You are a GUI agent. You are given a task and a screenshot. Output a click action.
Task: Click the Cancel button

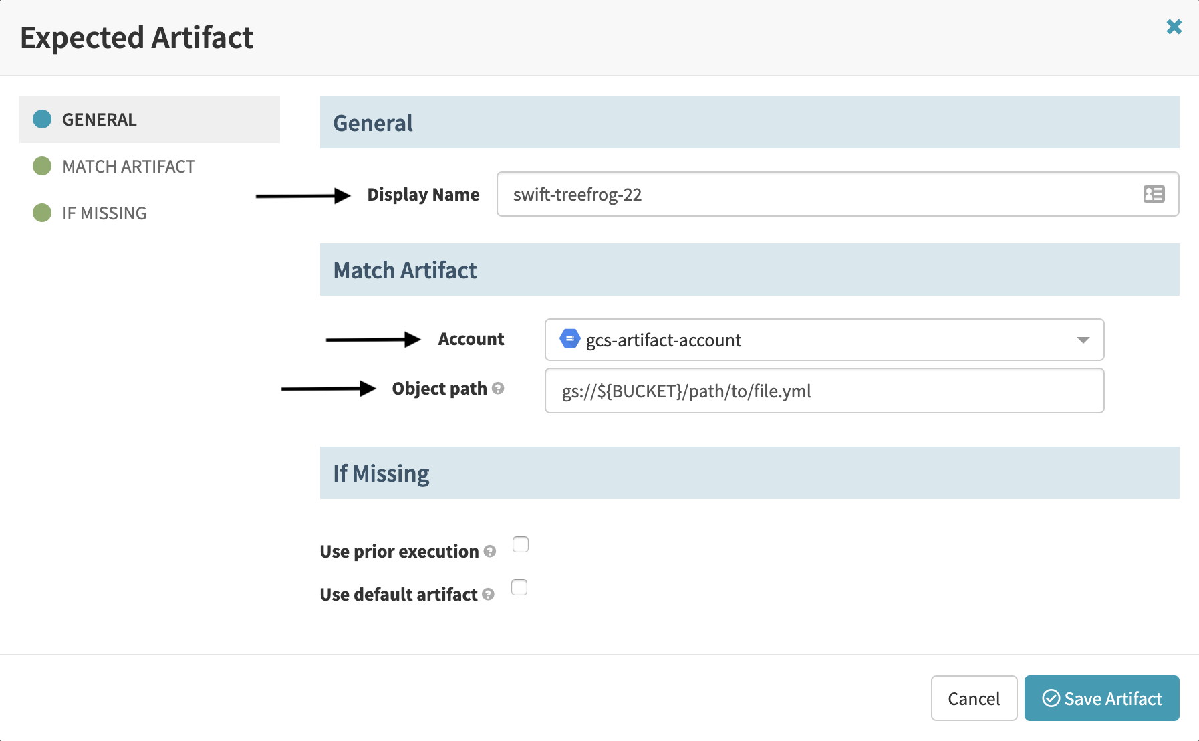coord(974,698)
